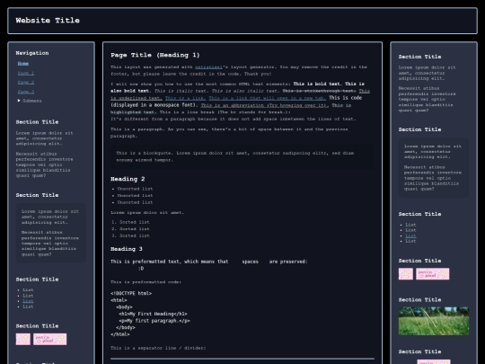Viewport: 485px width, 364px height.
Task: Go to Page 2 in navigation
Action: click(26, 83)
